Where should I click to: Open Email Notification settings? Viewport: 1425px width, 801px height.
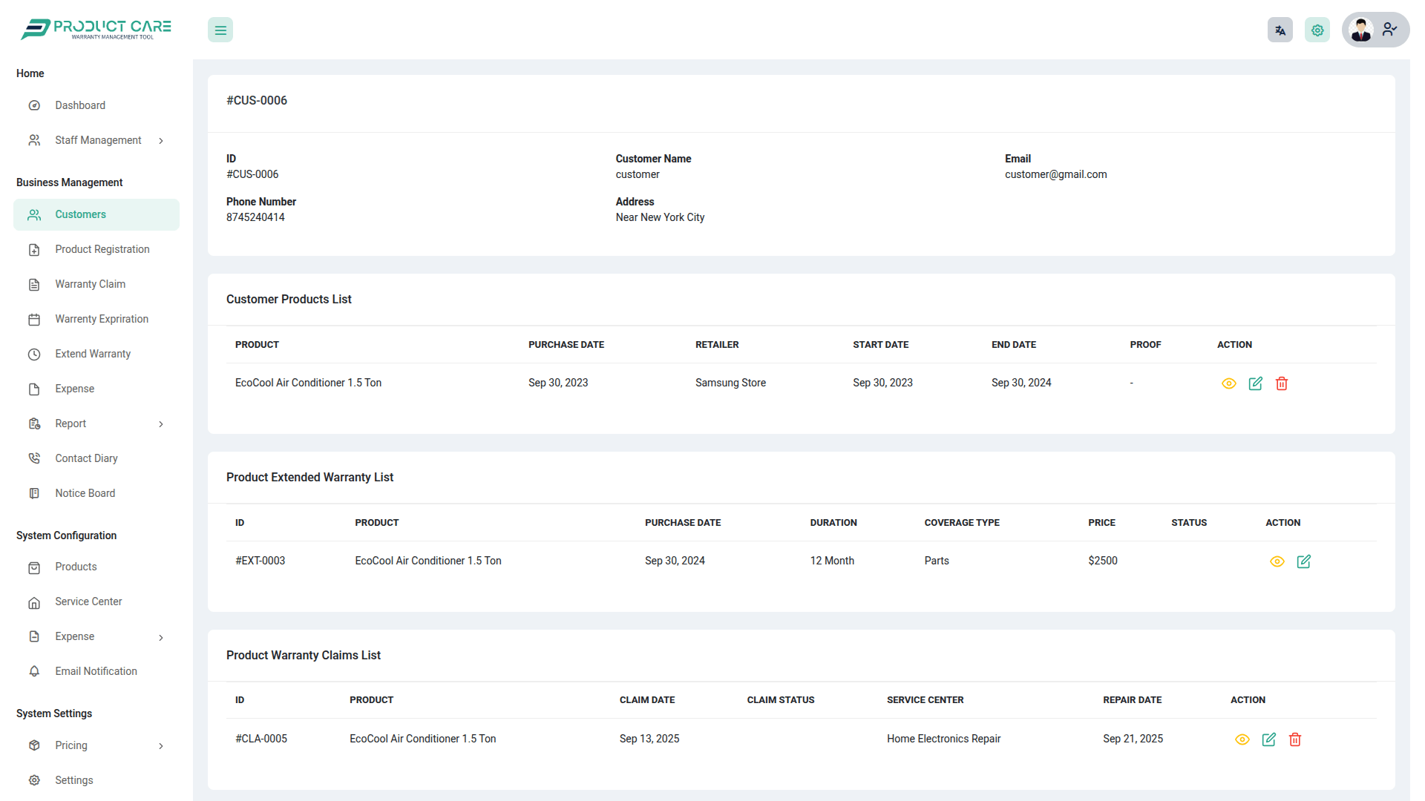coord(96,671)
